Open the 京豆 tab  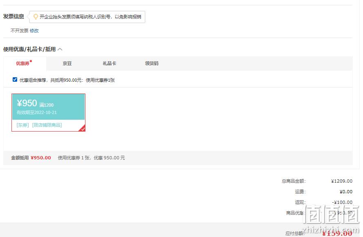tap(67, 63)
